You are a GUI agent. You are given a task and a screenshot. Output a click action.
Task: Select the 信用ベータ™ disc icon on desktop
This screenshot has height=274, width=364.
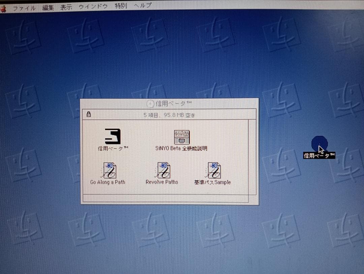click(x=319, y=144)
